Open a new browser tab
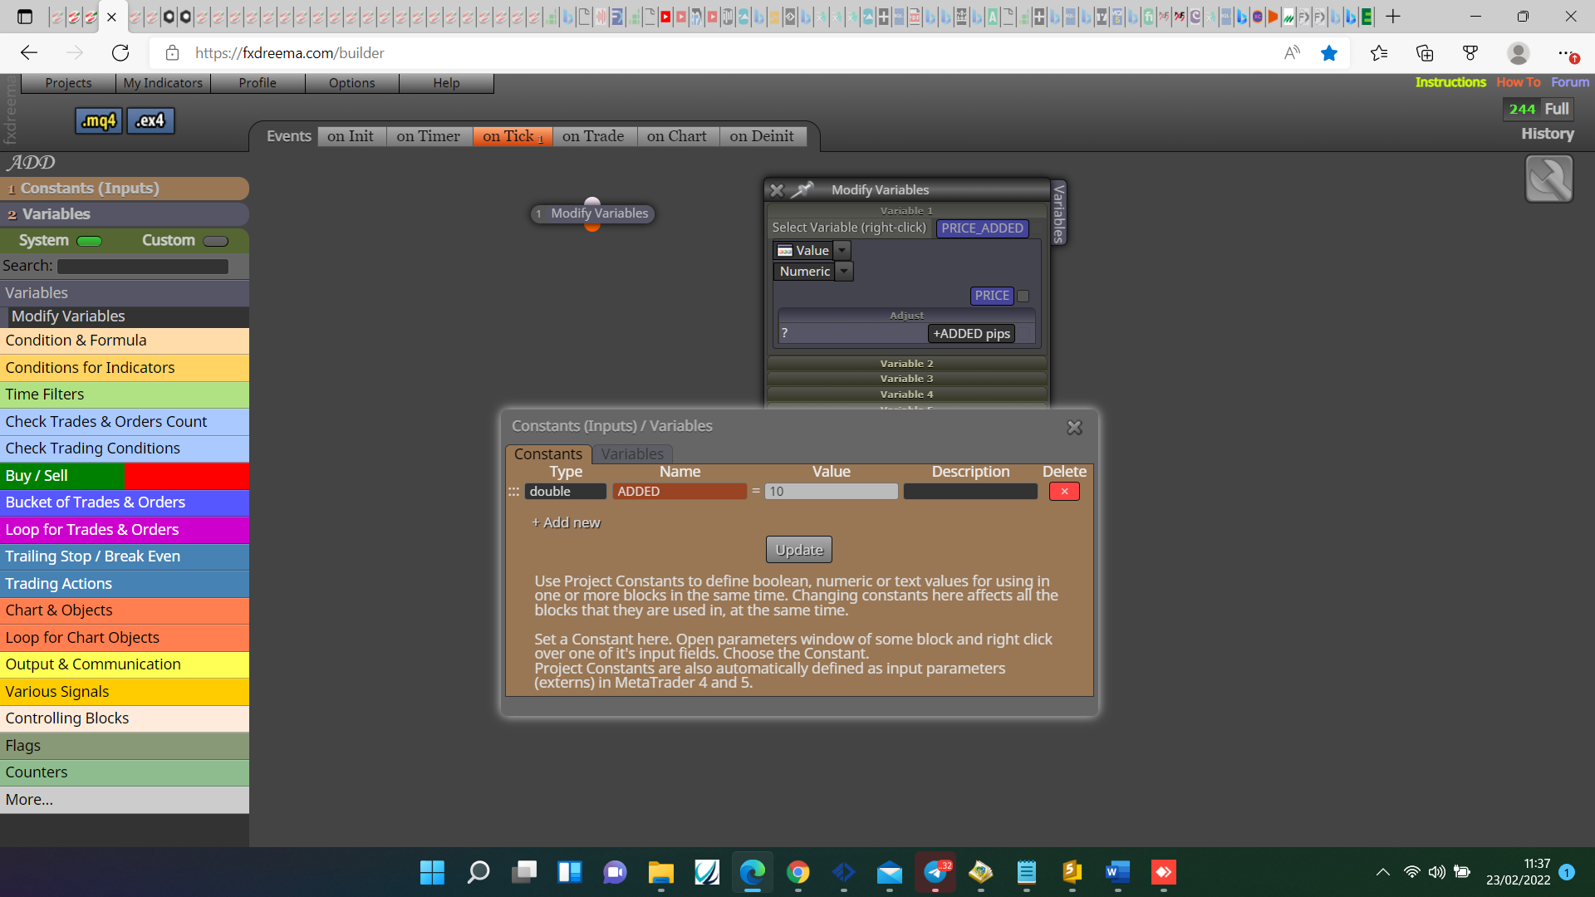This screenshot has width=1595, height=897. 1393,17
